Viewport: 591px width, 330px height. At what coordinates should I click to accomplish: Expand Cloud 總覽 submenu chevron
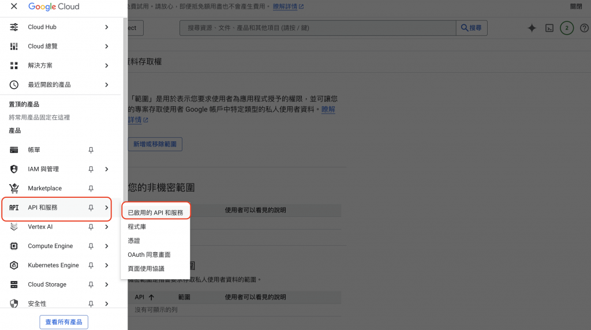(107, 46)
